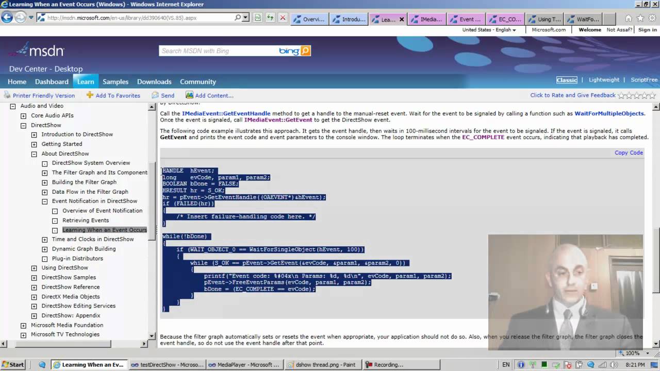
Task: Click the navigation tree horizontal scrollbar thumb
Action: tap(63, 344)
